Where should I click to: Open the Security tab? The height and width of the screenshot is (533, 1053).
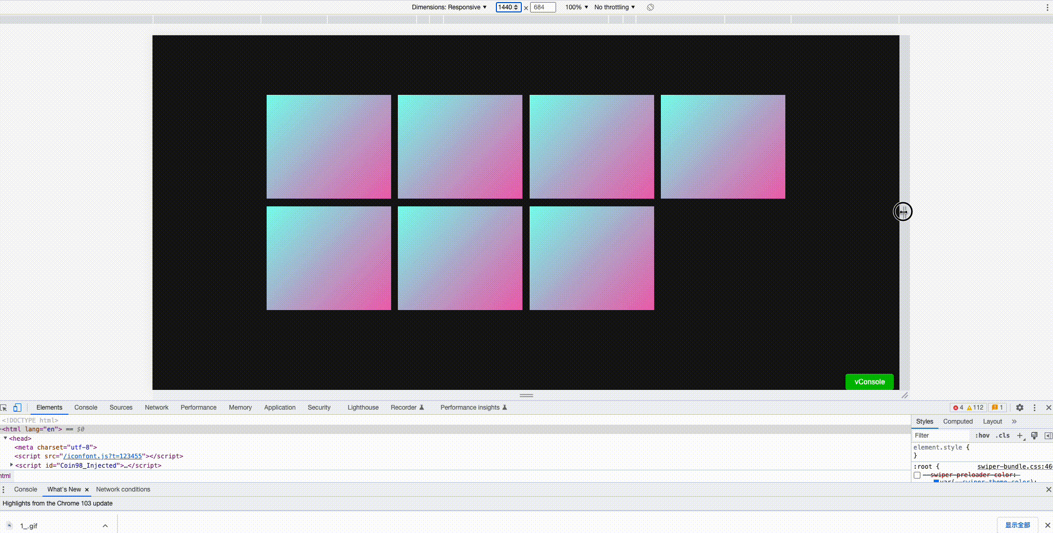319,408
